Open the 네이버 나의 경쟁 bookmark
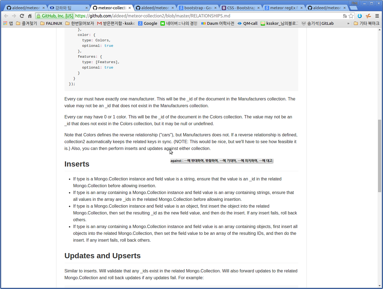The width and height of the screenshot is (383, 289). [x=179, y=23]
